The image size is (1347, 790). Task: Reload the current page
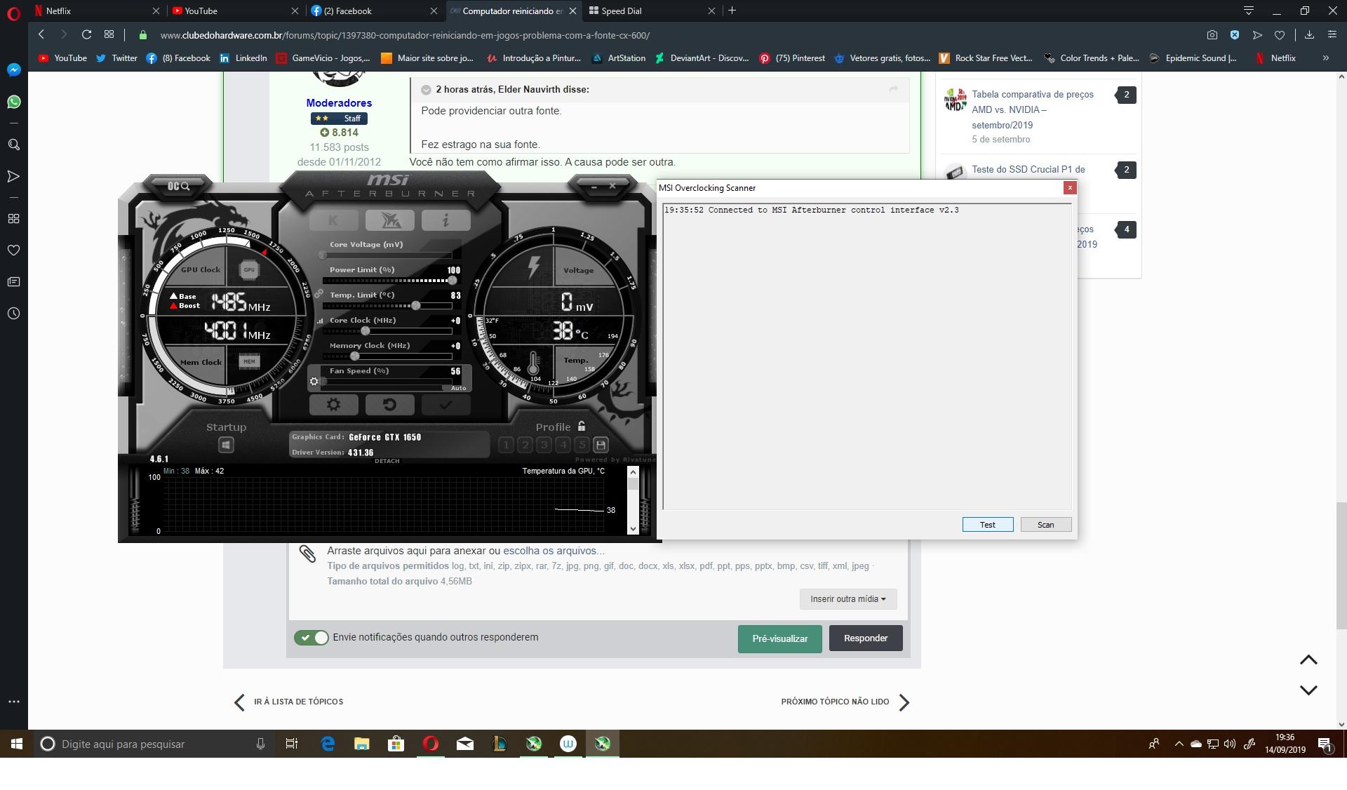click(86, 34)
